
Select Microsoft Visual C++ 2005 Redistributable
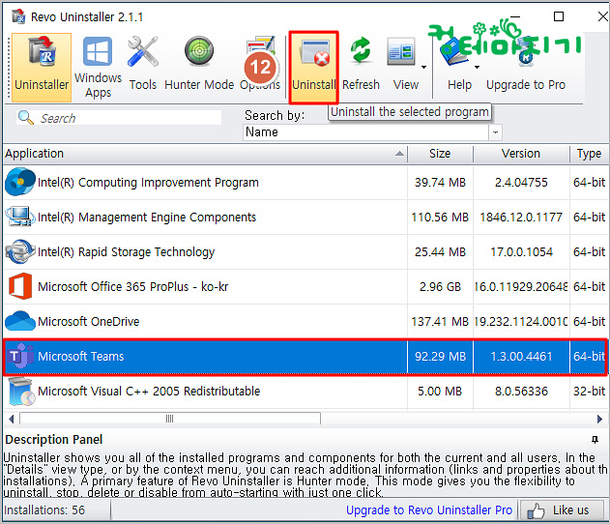pos(305,391)
